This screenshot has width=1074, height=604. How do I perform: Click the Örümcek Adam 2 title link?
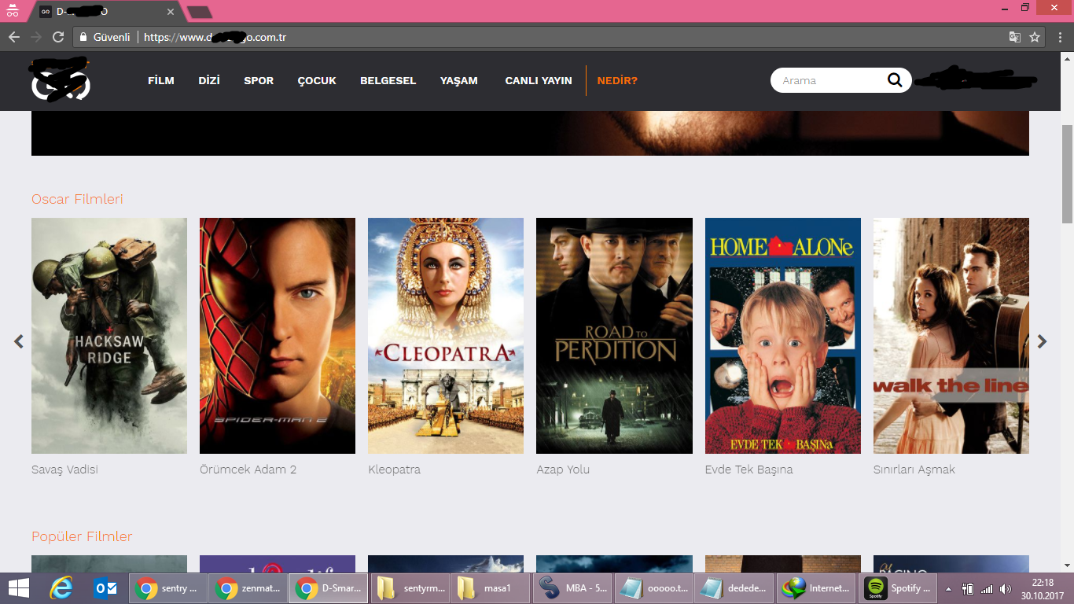pos(248,470)
